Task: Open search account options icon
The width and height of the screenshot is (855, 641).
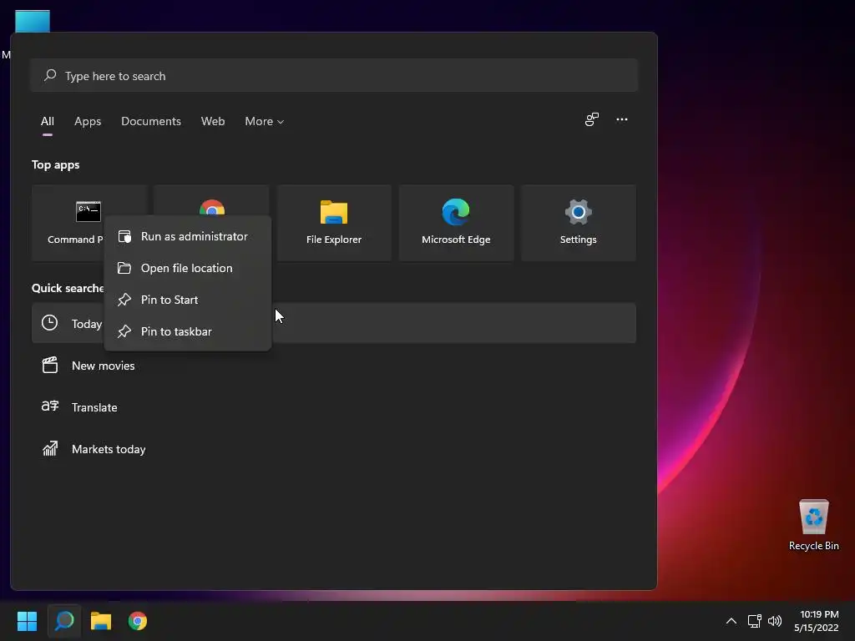Action: pyautogui.click(x=592, y=119)
